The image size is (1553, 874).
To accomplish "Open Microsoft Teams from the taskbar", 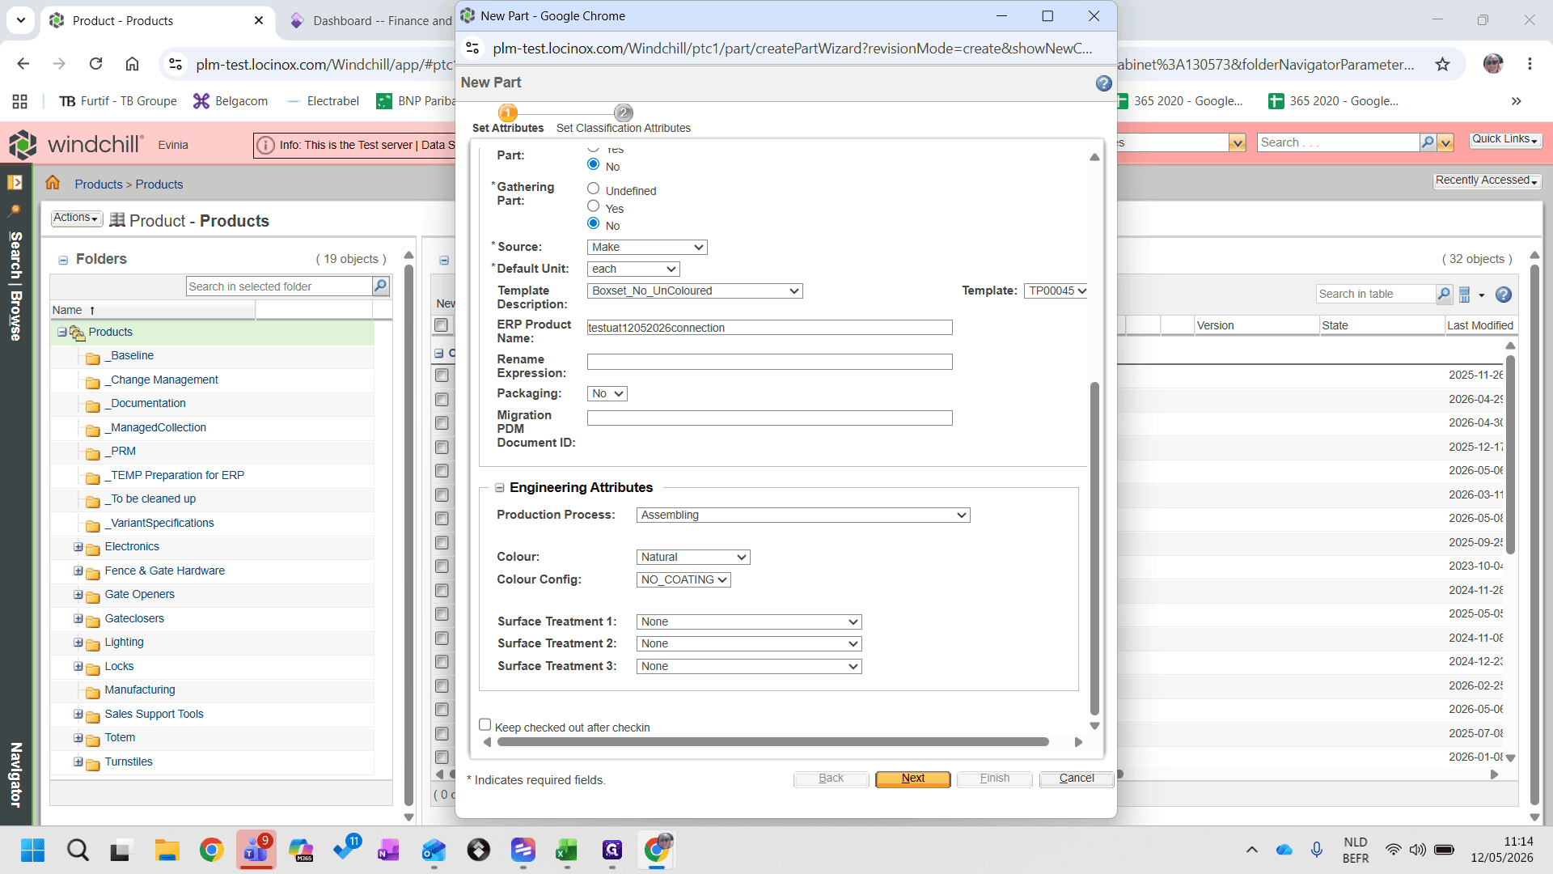I will [x=256, y=850].
